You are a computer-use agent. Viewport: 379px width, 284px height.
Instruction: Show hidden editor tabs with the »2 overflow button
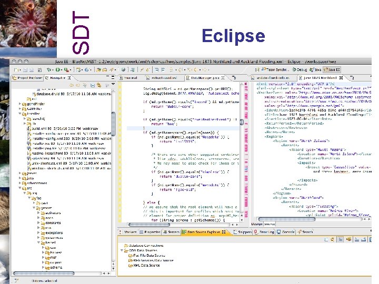pyautogui.click(x=352, y=77)
